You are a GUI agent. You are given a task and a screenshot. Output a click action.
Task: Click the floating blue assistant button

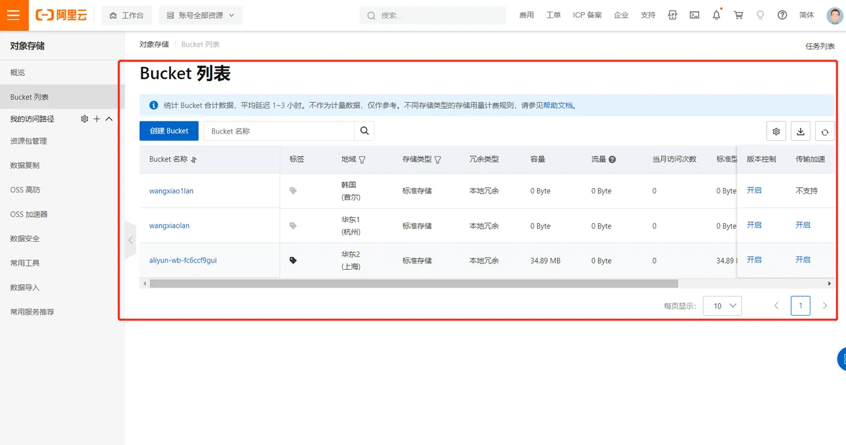click(x=841, y=359)
